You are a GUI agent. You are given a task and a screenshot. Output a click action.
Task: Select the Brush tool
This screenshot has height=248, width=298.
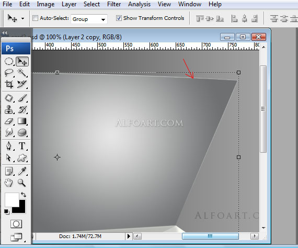pos(22,98)
